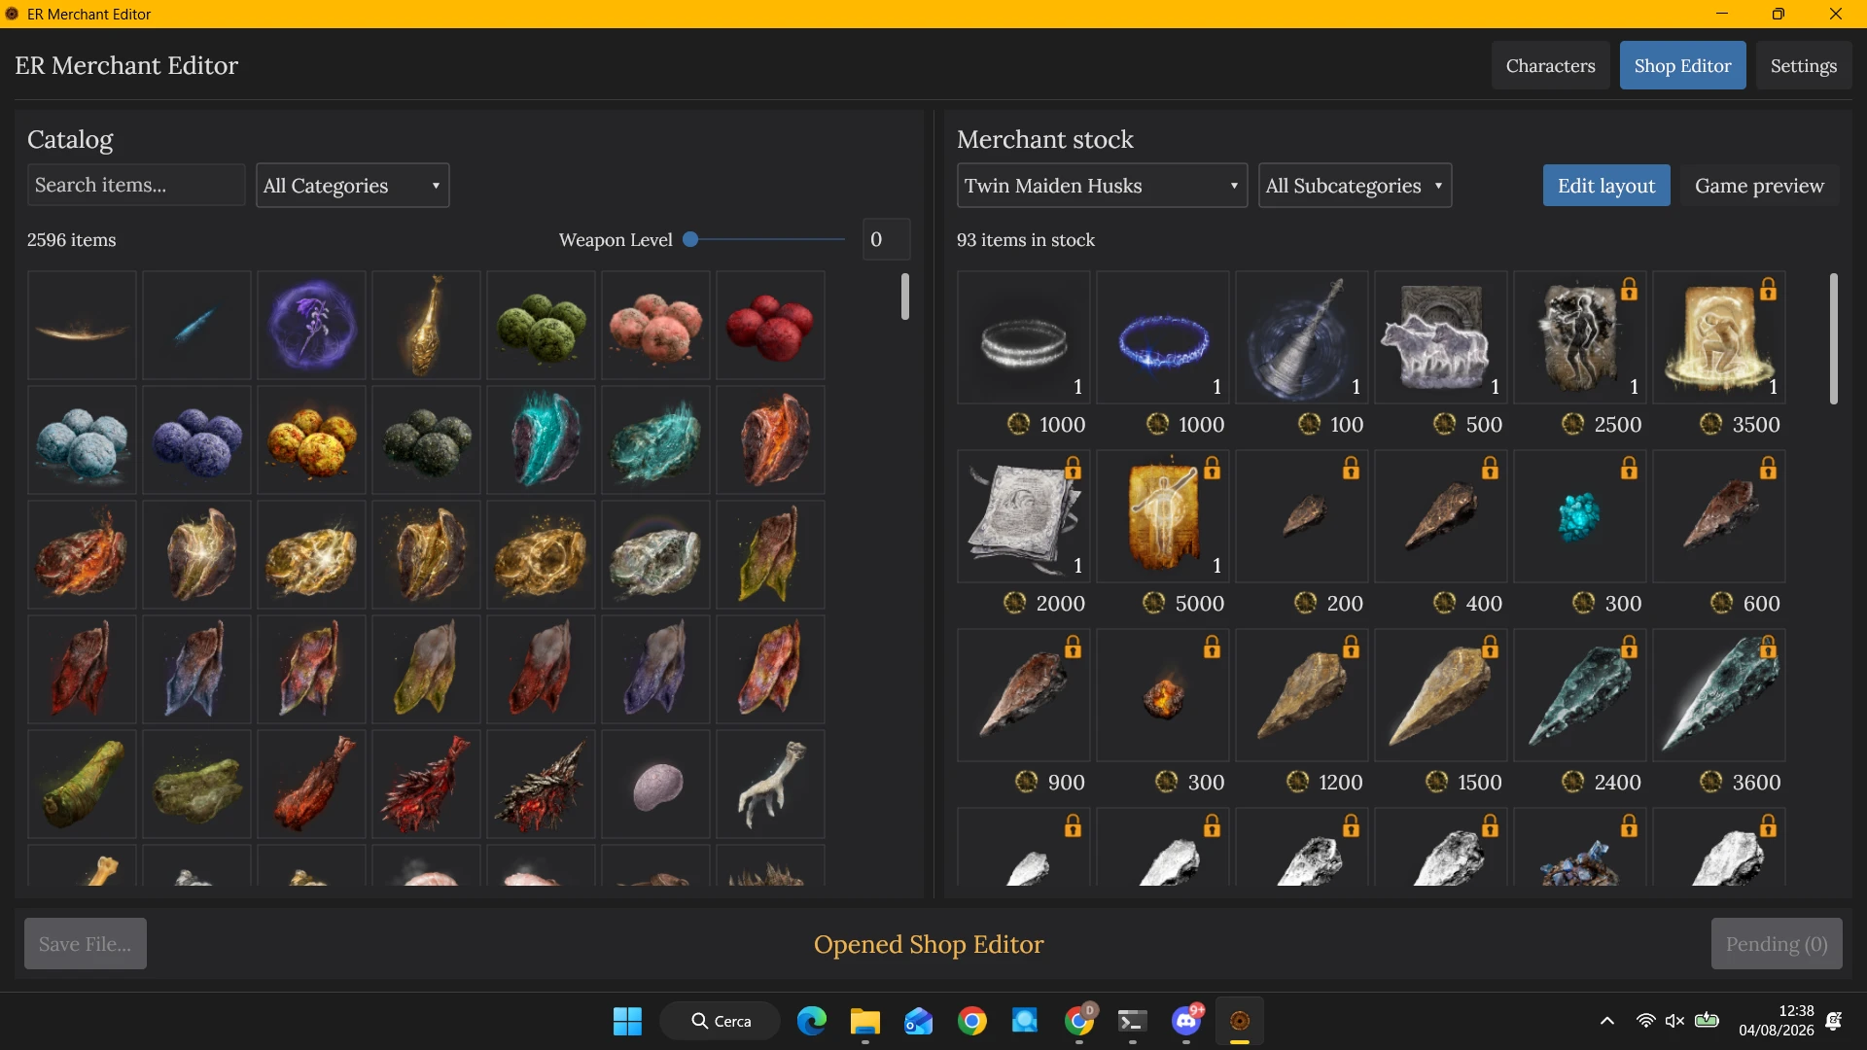This screenshot has height=1050, width=1867.
Task: Select the teal shard item priced 3600
Action: tap(1719, 694)
